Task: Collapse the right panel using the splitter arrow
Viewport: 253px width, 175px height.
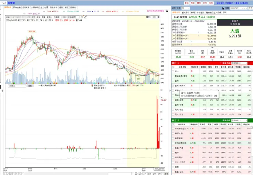Action: pyautogui.click(x=170, y=91)
